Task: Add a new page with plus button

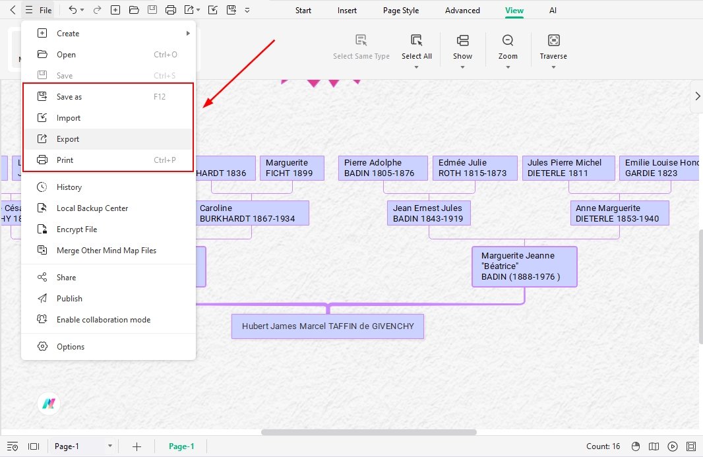Action: pyautogui.click(x=137, y=446)
